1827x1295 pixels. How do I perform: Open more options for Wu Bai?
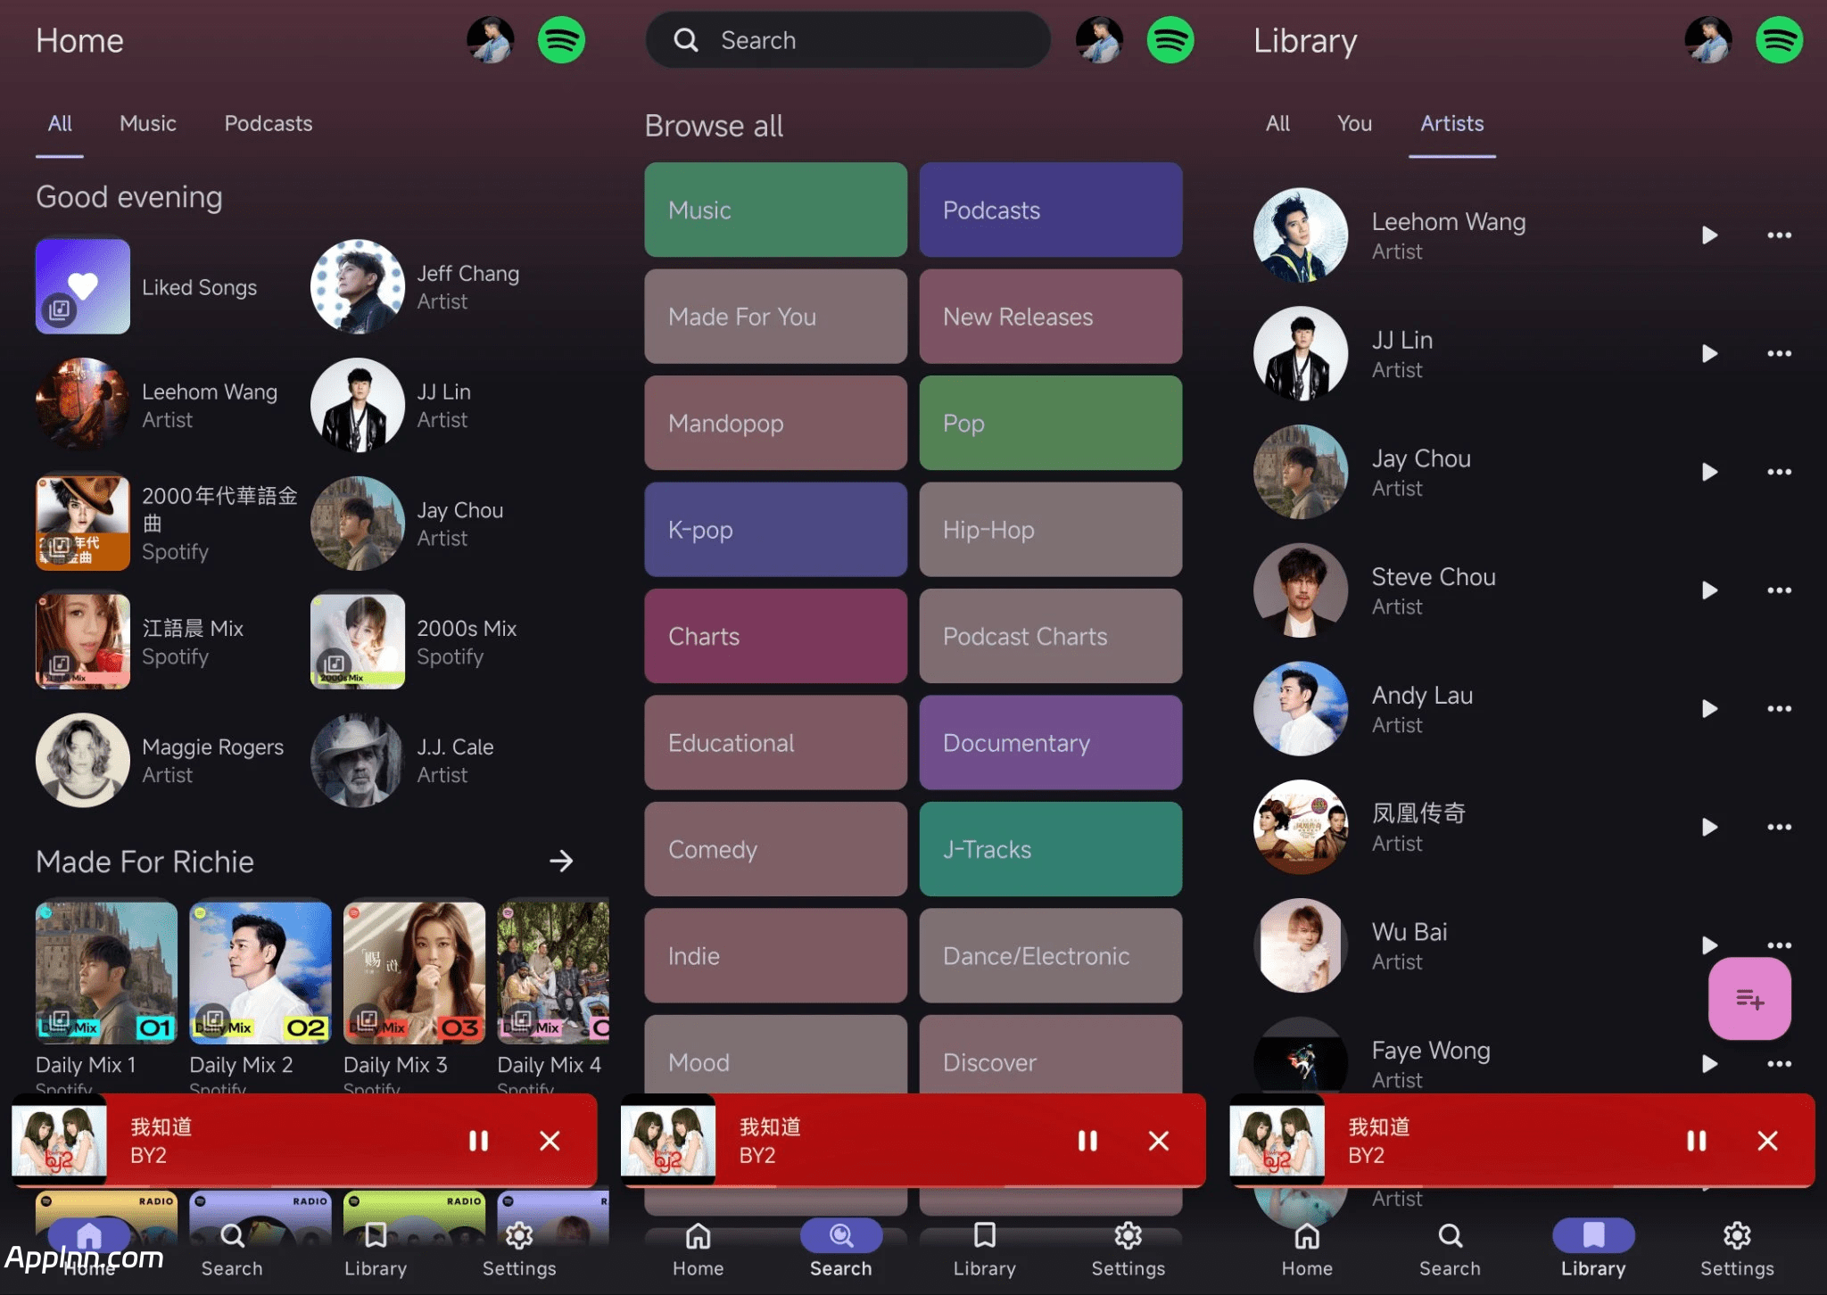coord(1779,945)
